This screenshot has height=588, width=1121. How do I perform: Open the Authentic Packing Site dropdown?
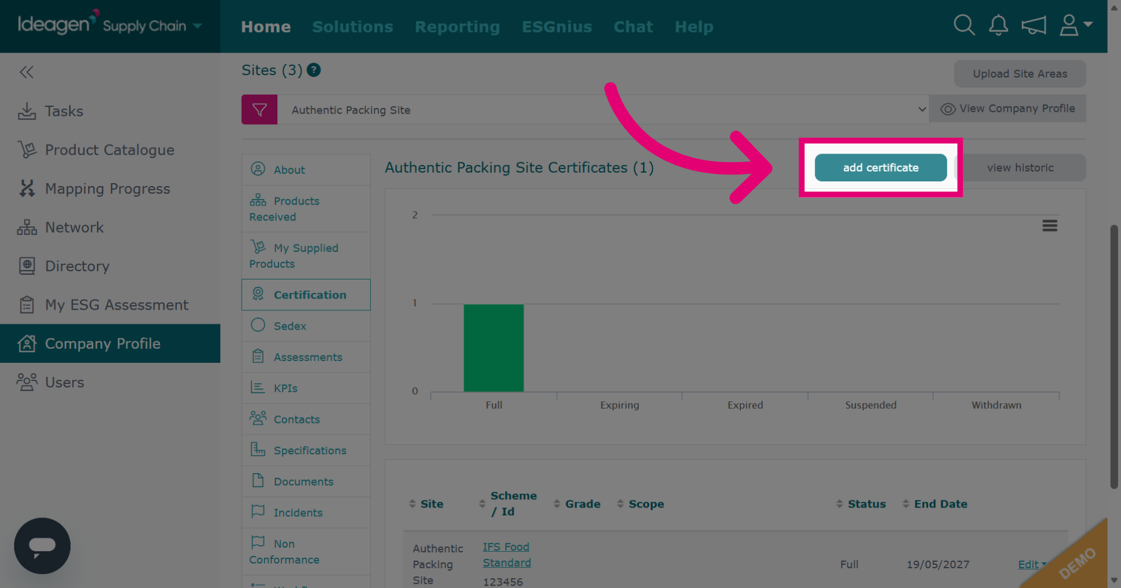click(603, 110)
